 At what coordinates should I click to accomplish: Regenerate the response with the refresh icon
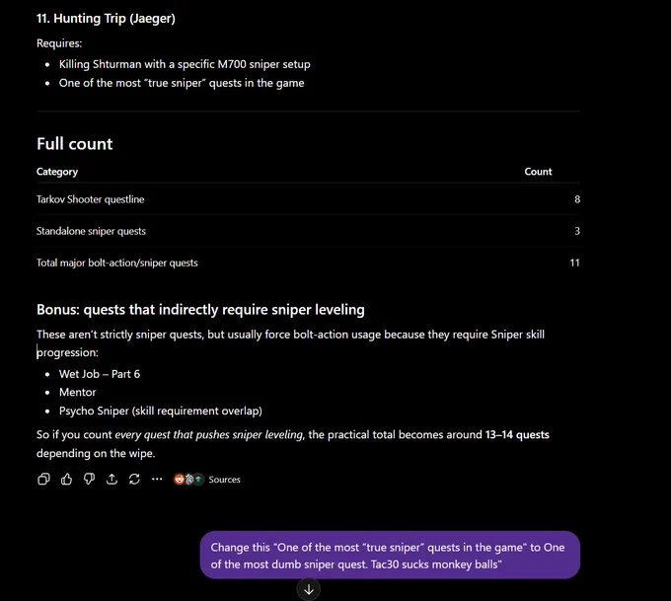[134, 479]
